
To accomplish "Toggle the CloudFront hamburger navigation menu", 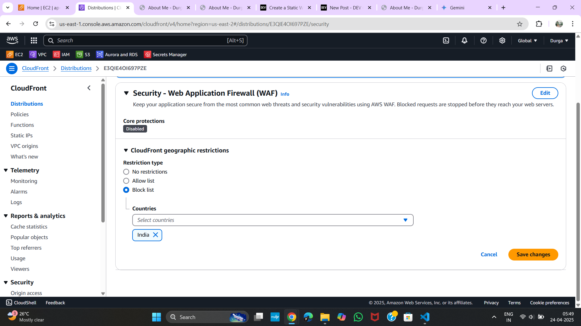I will 12,69.
